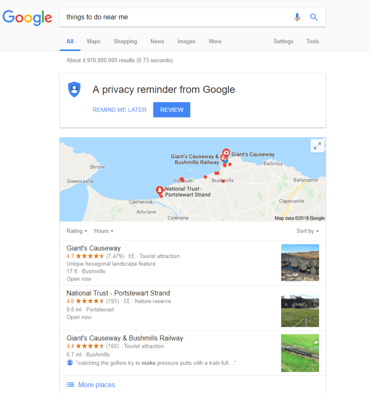Switch to the Maps tab
The height and width of the screenshot is (393, 370).
[x=93, y=41]
